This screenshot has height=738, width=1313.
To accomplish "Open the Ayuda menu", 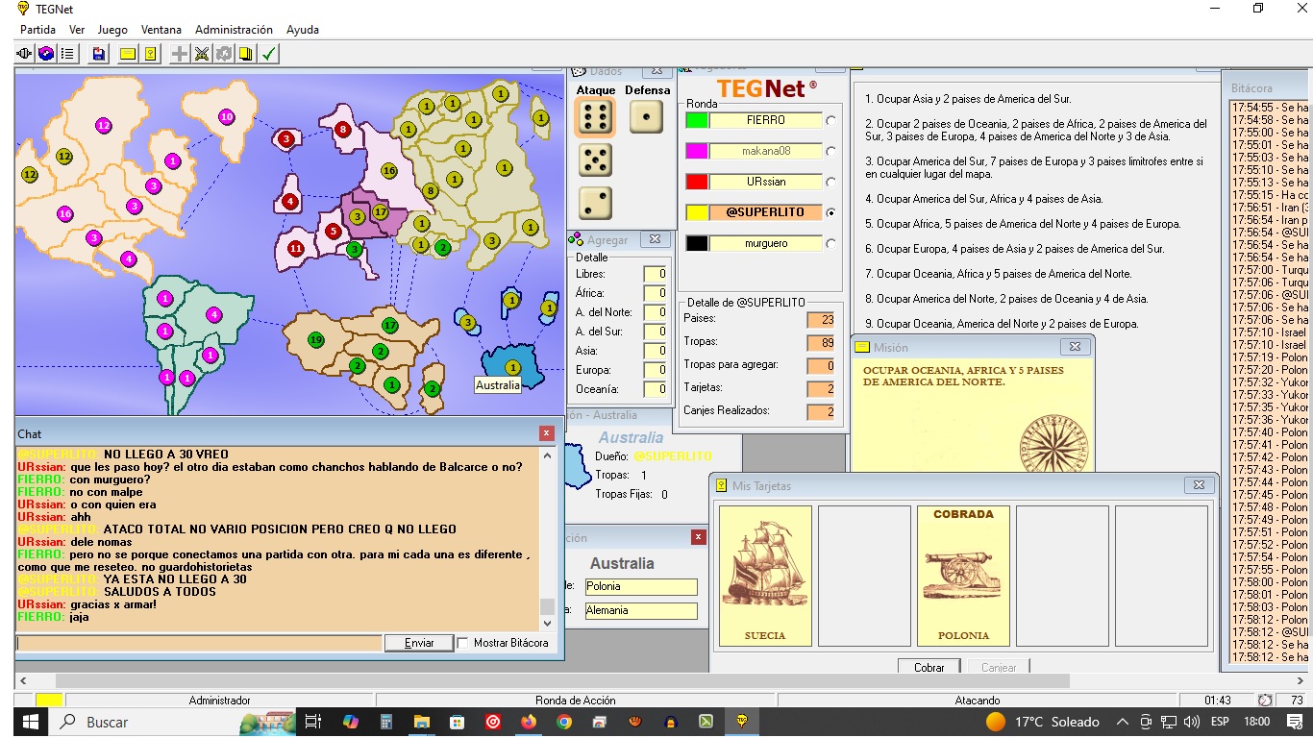I will 302,30.
